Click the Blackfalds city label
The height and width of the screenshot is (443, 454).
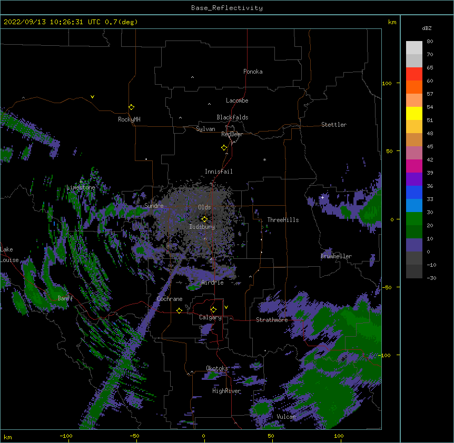(232, 117)
